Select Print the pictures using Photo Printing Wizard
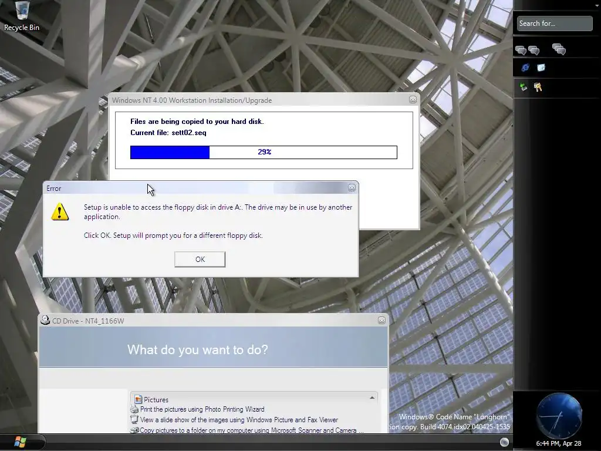 (x=202, y=409)
